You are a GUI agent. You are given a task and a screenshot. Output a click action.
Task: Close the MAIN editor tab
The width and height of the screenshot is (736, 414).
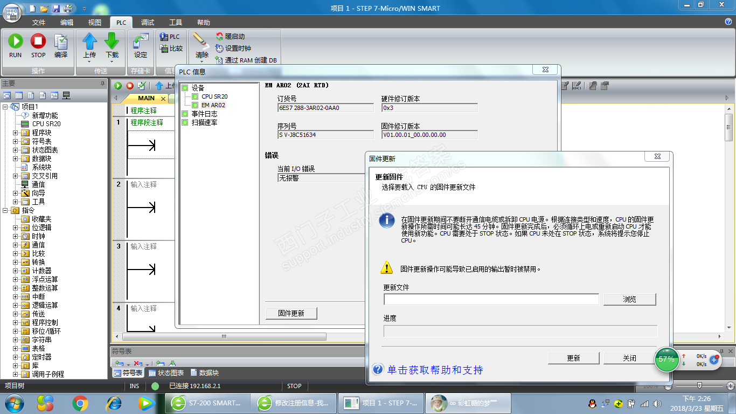[x=163, y=99]
